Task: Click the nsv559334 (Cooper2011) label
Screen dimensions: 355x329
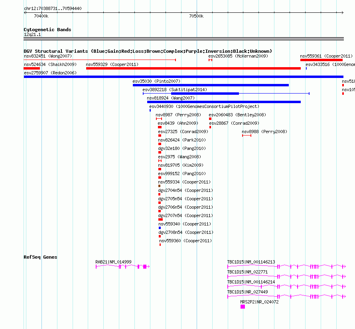Action: coord(184,182)
